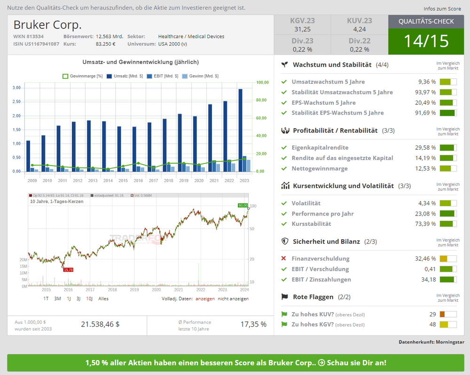Image resolution: width=470 pixels, height=375 pixels.
Task: Click the green 'Schau sie Dir an!' banner
Action: point(235,363)
